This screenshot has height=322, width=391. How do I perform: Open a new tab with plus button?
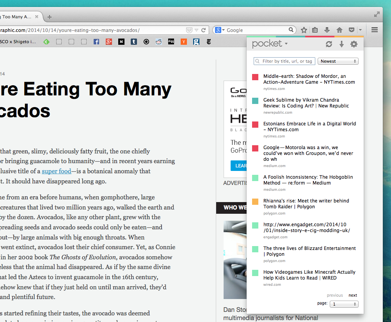(x=50, y=17)
